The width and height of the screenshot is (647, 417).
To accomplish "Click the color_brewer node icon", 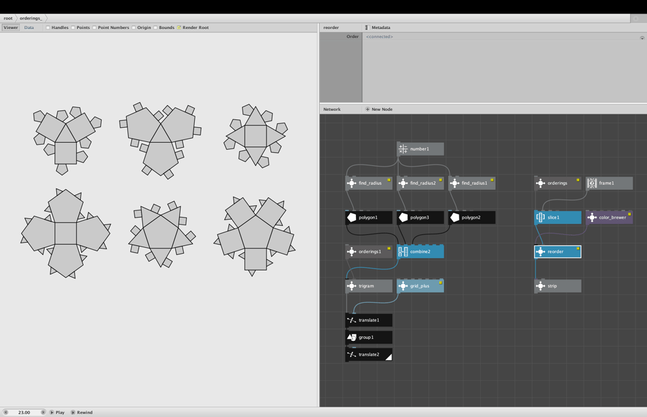I will [x=592, y=218].
